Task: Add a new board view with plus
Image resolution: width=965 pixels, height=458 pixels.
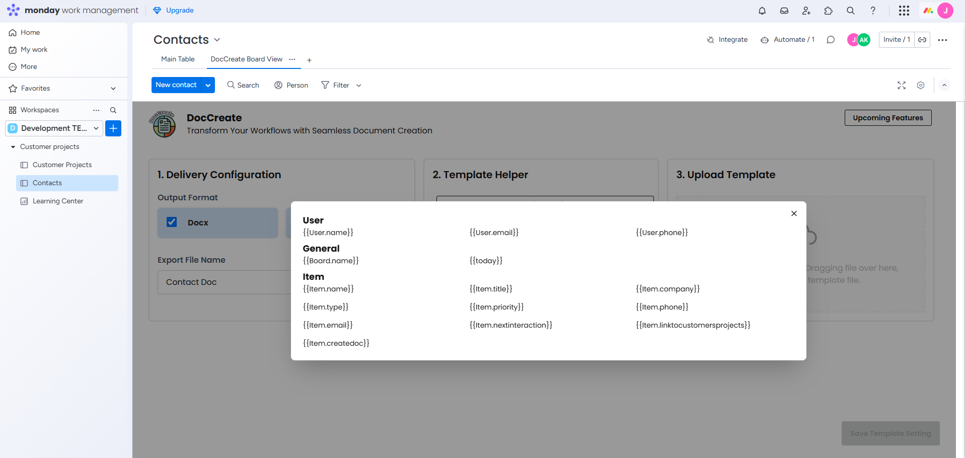Action: coord(309,60)
